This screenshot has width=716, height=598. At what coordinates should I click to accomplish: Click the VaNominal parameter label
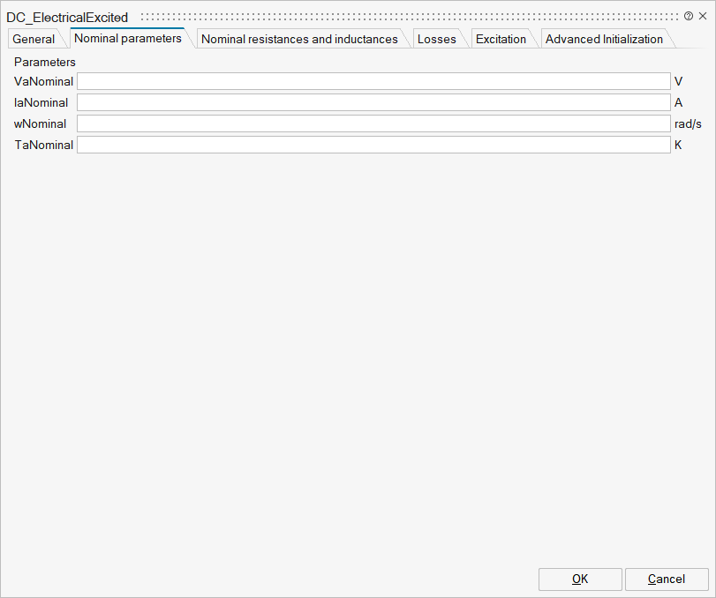43,81
